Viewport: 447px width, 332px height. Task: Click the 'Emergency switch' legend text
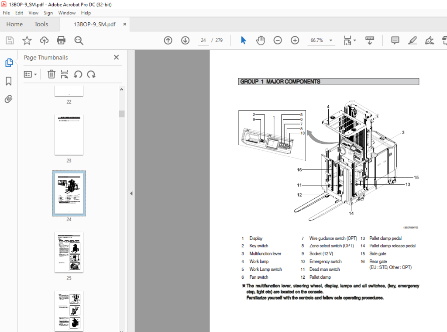coord(325,262)
